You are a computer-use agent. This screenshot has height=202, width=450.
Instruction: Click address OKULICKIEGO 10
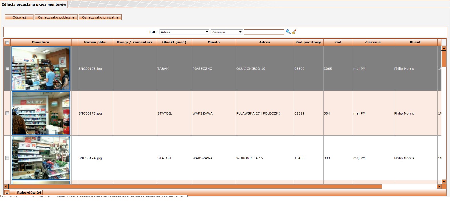[x=251, y=69]
